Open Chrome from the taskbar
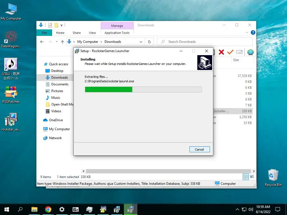Image resolution: width=287 pixels, height=215 pixels. tap(48, 209)
